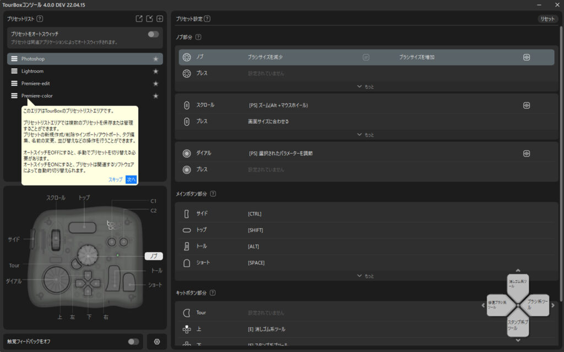Screen dimensions: 564x352
Task: Click the left arrow of D-pad overlay
Action: pos(483,305)
